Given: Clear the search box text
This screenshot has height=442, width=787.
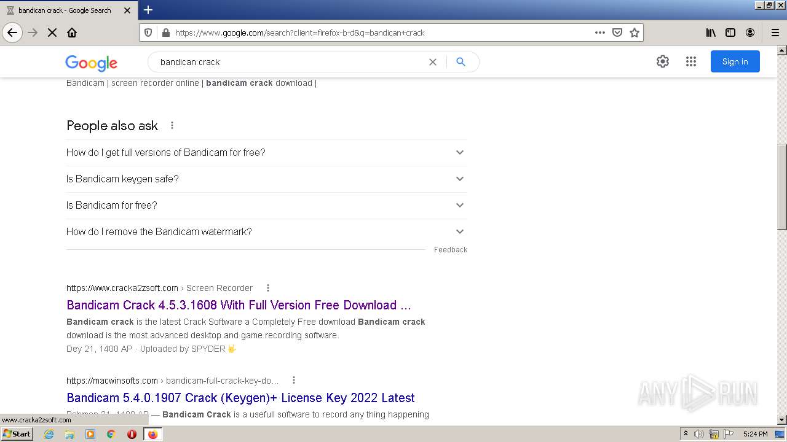Looking at the screenshot, I should (x=433, y=62).
